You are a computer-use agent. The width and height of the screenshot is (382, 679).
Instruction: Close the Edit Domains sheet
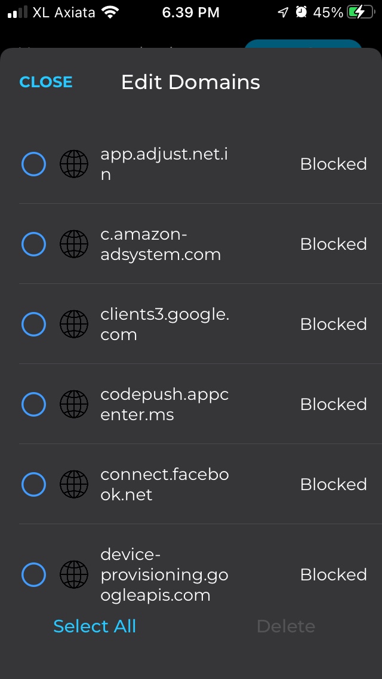coord(46,82)
